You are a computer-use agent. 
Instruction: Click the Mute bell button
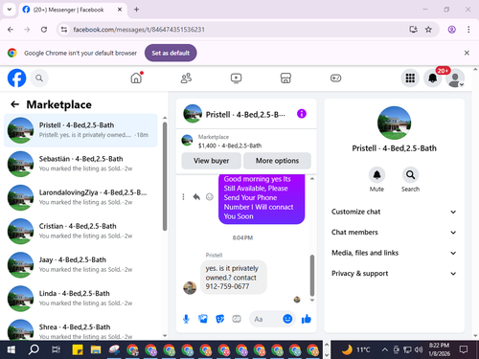(376, 175)
